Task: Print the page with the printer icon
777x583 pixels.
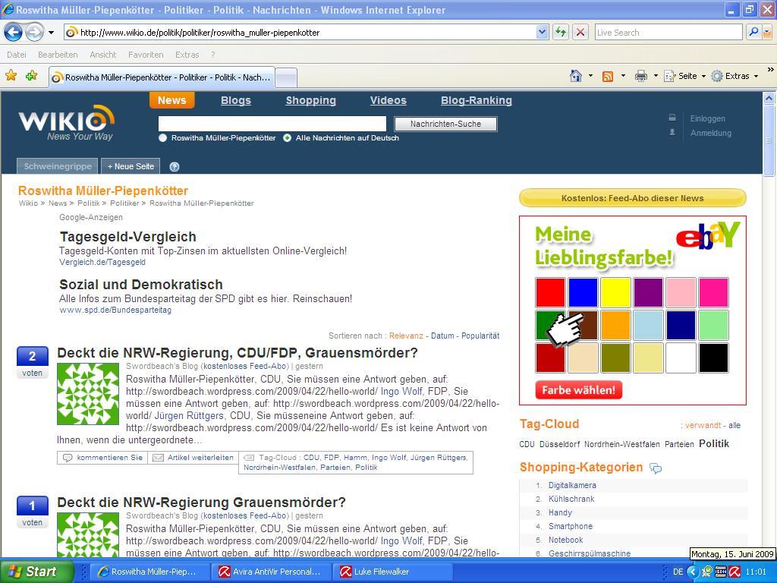Action: point(640,76)
